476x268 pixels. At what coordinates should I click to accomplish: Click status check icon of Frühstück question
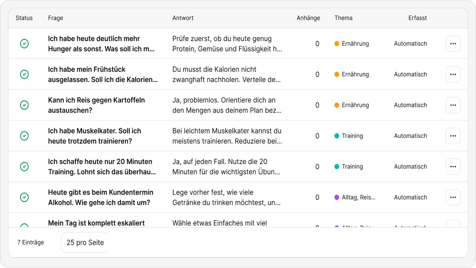click(24, 74)
